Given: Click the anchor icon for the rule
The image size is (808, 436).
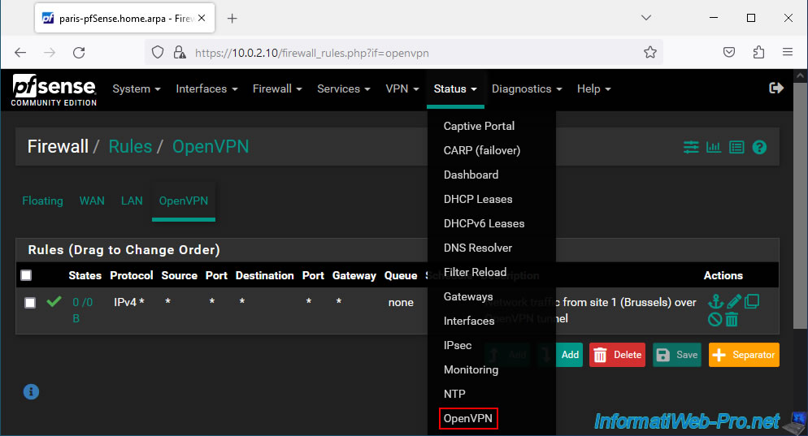Looking at the screenshot, I should pyautogui.click(x=715, y=301).
